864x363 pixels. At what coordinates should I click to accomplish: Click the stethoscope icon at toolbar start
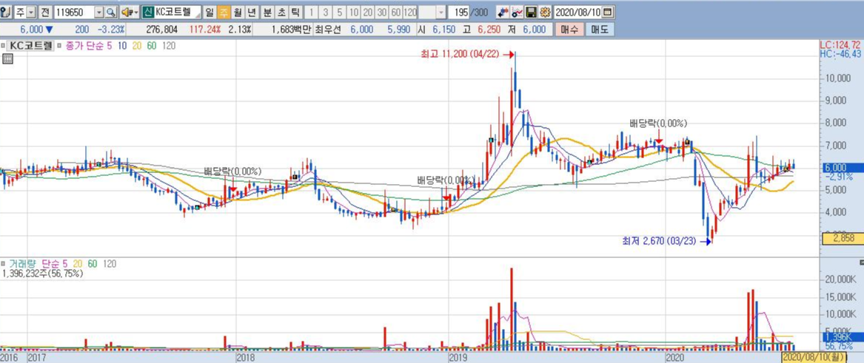tap(6, 12)
